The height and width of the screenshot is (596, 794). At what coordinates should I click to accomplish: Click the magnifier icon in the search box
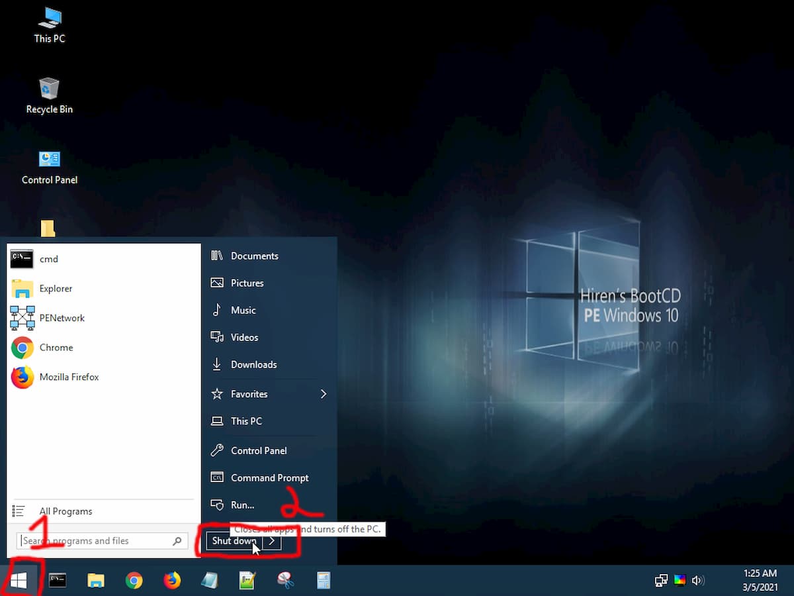click(177, 541)
